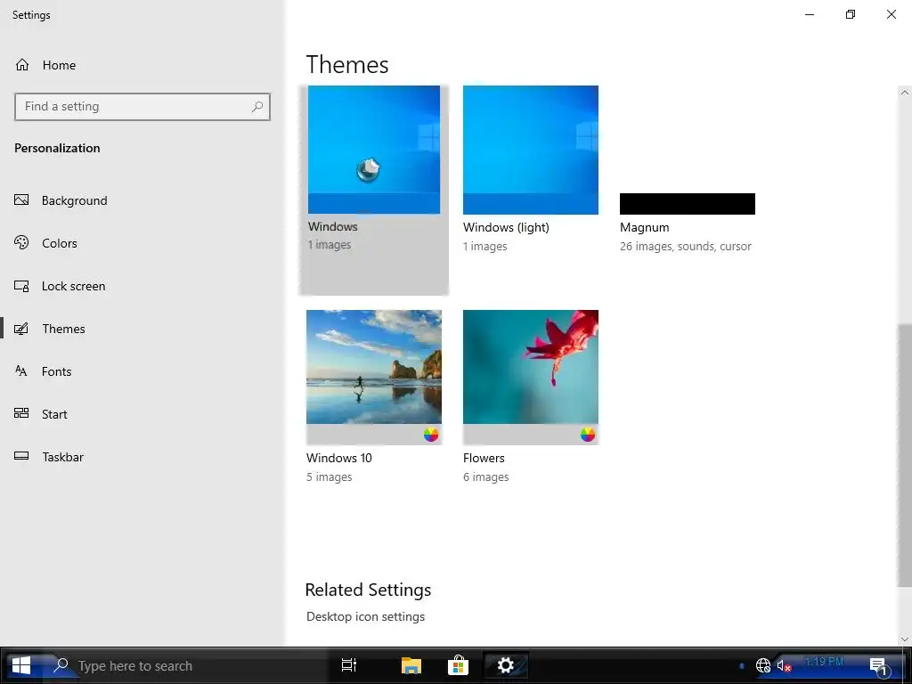Close the Settings window
This screenshot has height=684, width=912.
[x=891, y=14]
